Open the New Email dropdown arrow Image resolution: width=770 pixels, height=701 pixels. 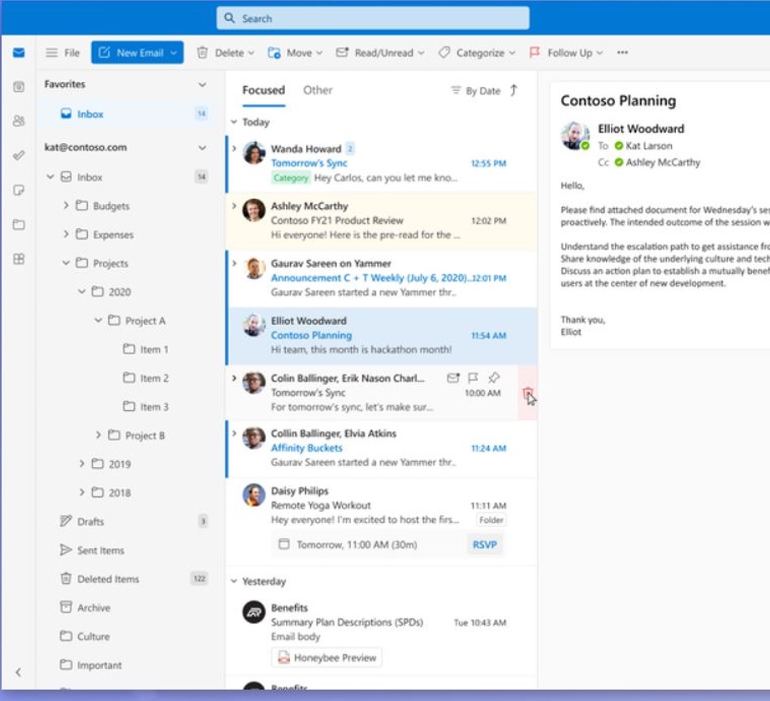point(174,53)
